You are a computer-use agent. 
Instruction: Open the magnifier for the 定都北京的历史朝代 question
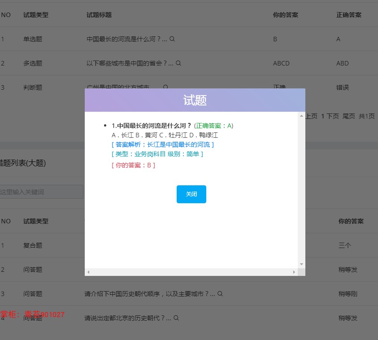[175, 318]
